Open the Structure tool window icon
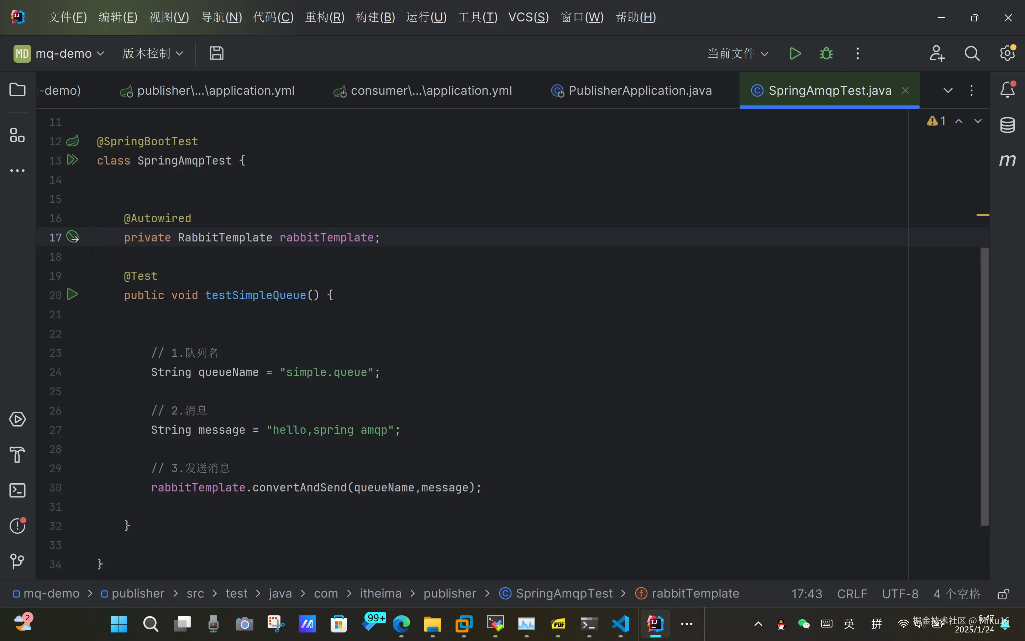1025x641 pixels. coord(17,135)
